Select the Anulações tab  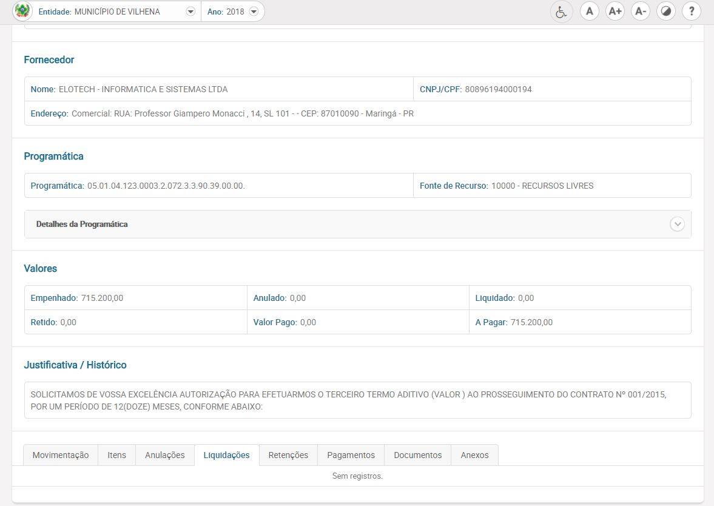[x=165, y=455]
